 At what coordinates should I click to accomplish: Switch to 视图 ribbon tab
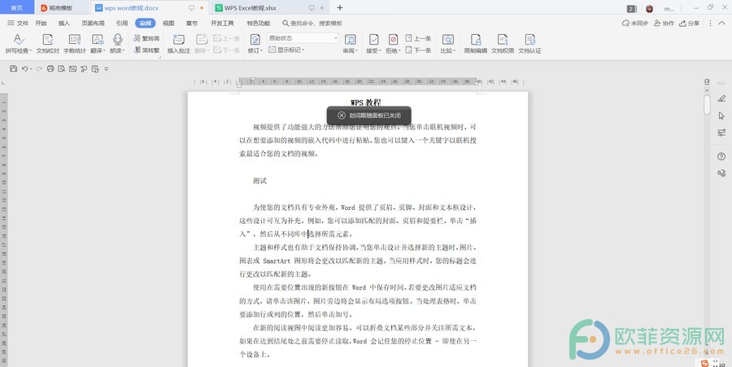168,23
